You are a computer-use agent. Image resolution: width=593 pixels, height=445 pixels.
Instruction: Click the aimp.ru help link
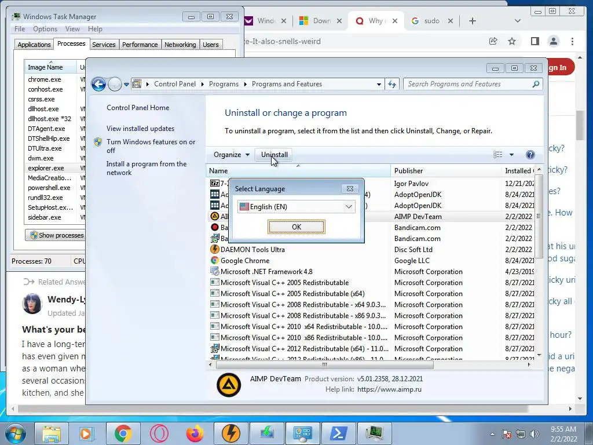pos(389,389)
